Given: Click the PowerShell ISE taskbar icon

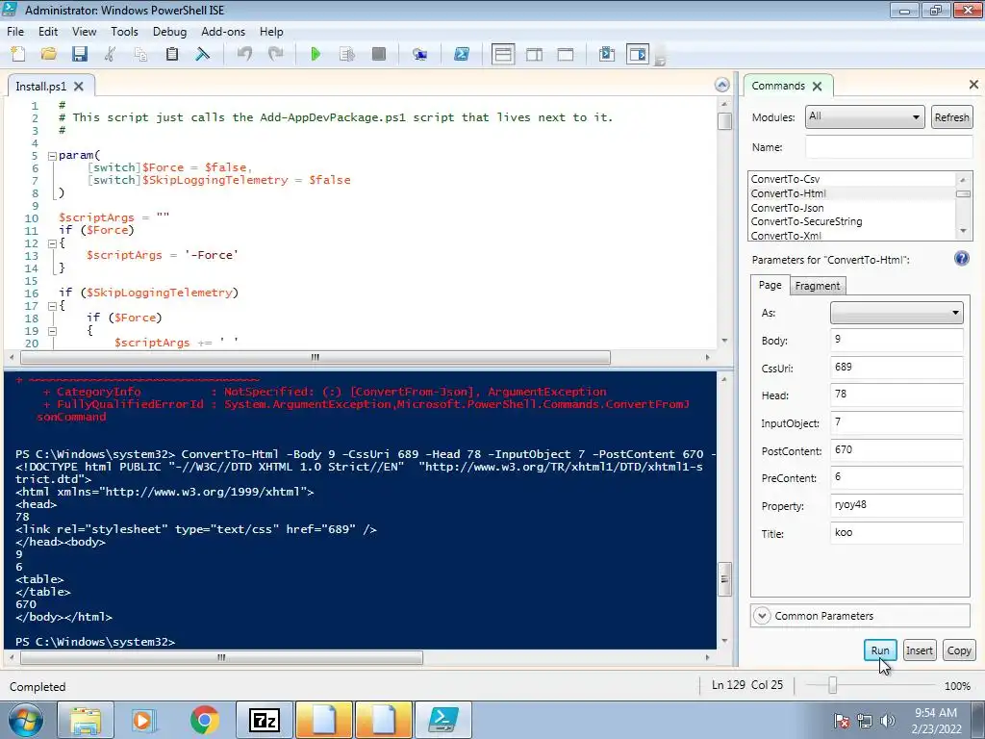Looking at the screenshot, I should coord(443,720).
